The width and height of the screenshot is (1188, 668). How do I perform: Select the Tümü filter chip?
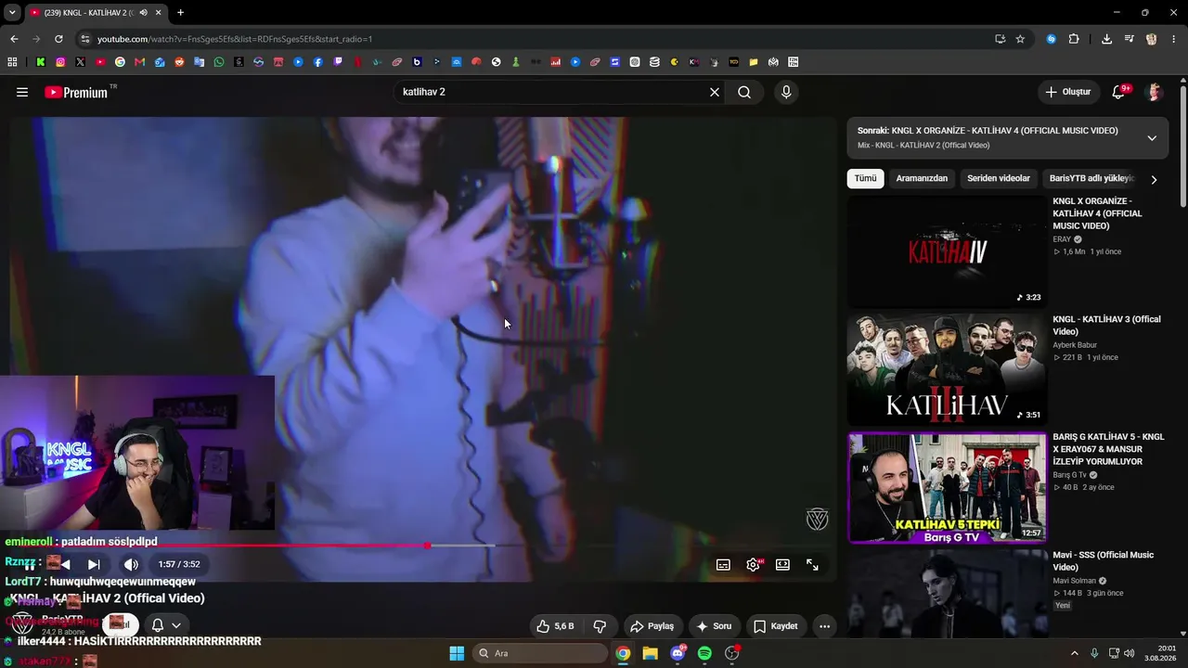tap(865, 178)
